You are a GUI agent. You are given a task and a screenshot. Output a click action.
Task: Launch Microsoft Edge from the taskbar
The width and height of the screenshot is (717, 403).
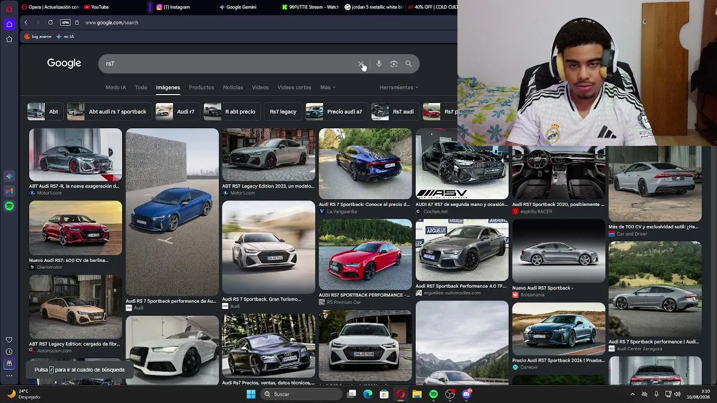tap(368, 394)
